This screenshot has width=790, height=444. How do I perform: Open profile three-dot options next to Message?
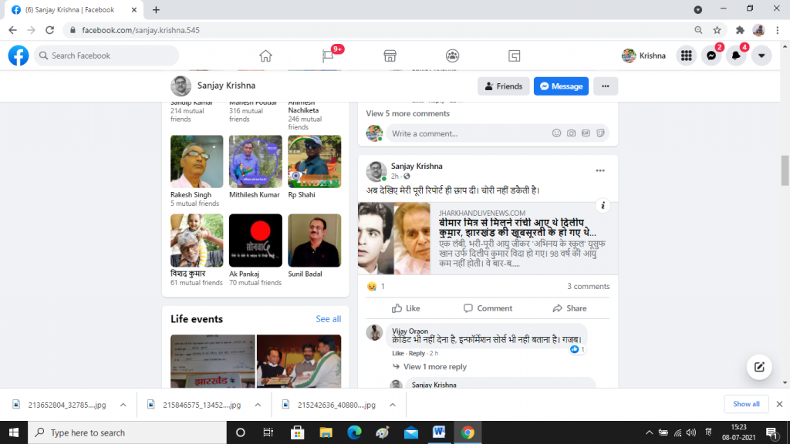[x=606, y=86]
